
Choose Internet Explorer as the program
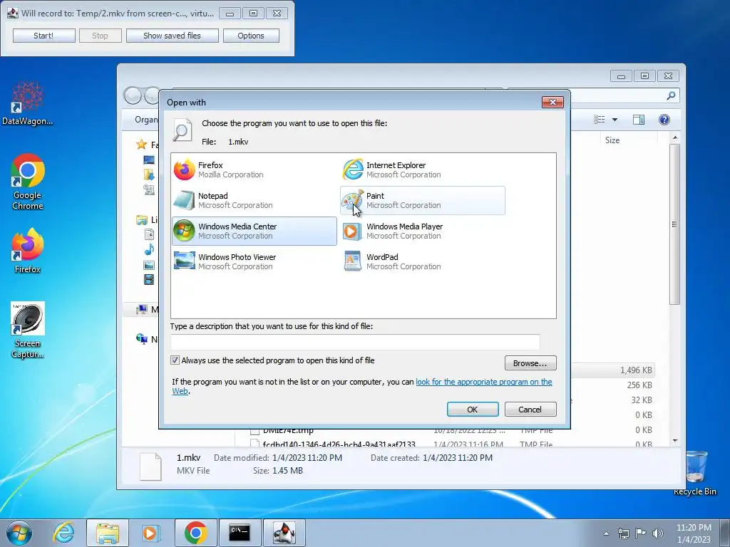click(422, 170)
